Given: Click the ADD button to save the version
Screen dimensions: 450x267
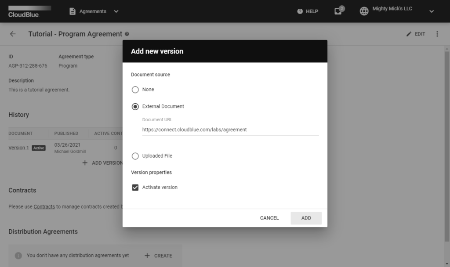Looking at the screenshot, I should pos(306,218).
